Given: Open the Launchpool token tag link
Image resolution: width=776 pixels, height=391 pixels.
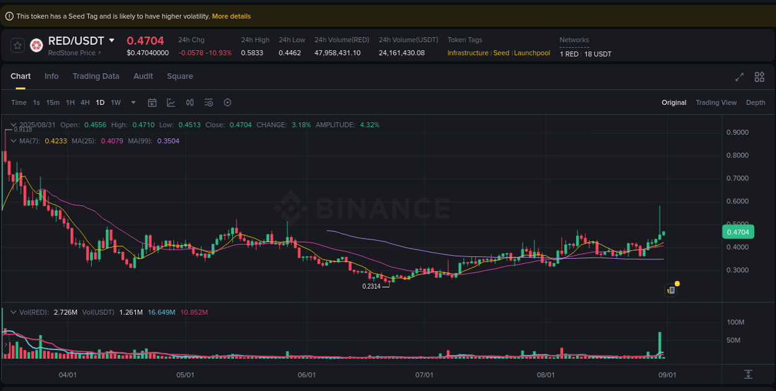Looking at the screenshot, I should [x=532, y=53].
